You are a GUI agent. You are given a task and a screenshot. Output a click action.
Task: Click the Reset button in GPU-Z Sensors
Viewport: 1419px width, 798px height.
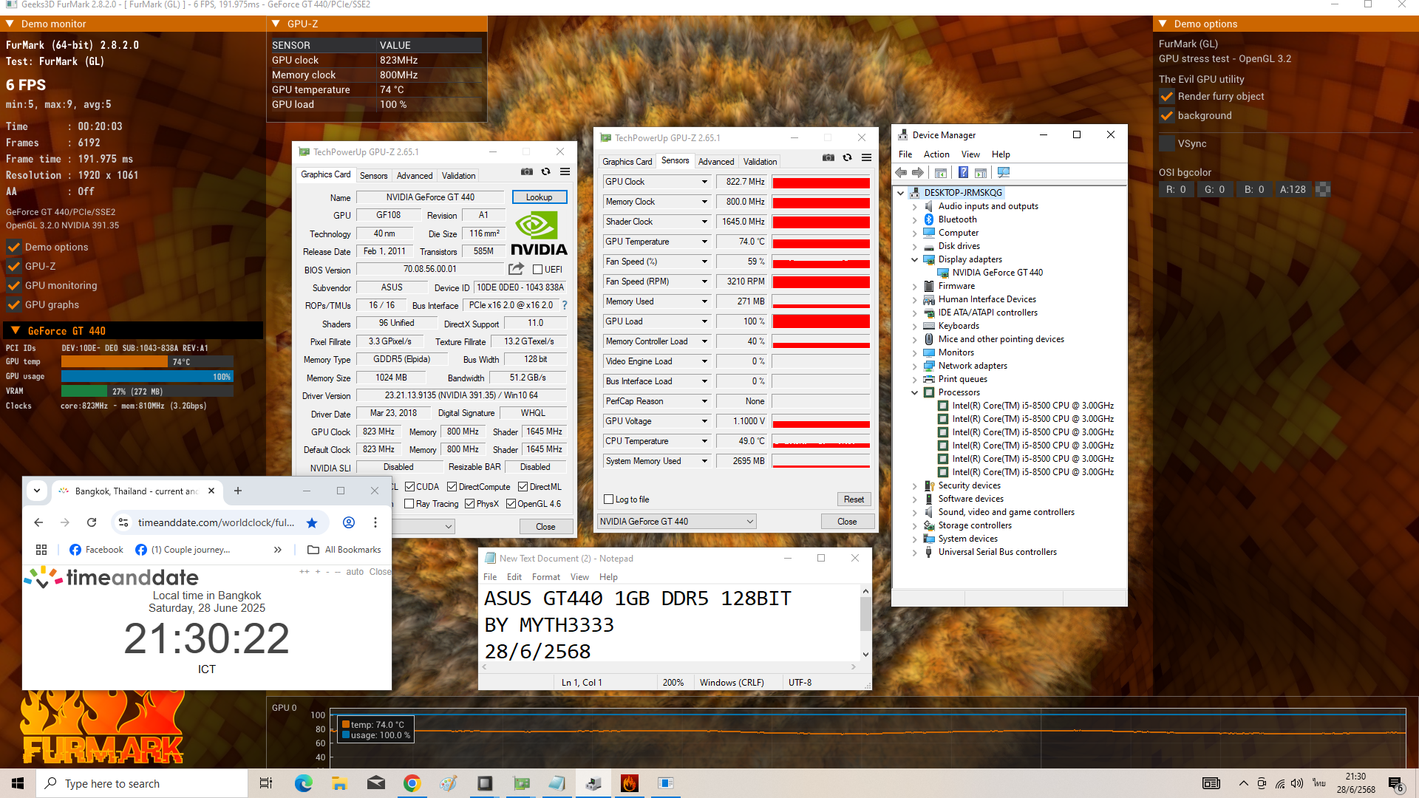tap(854, 499)
